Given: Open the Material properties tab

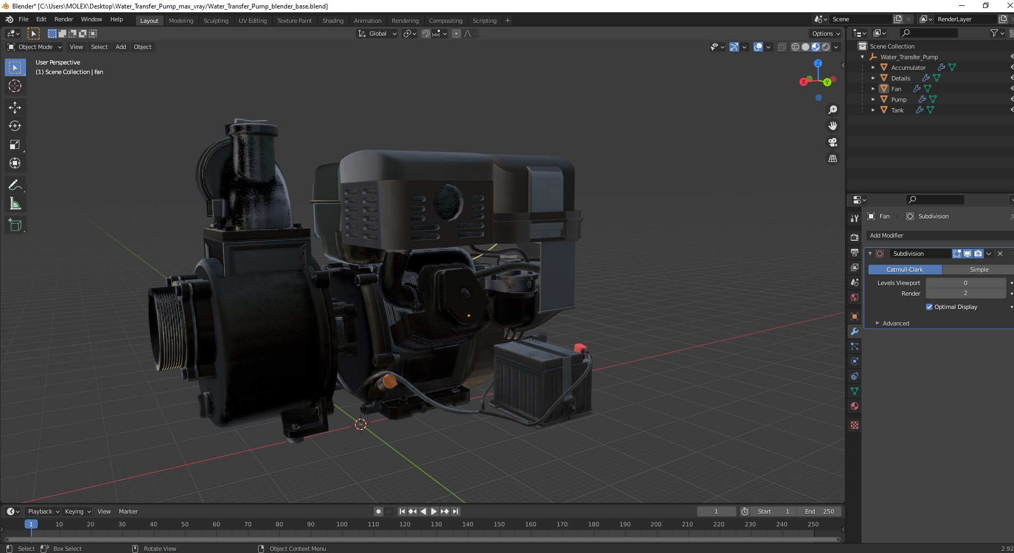Looking at the screenshot, I should click(x=855, y=406).
